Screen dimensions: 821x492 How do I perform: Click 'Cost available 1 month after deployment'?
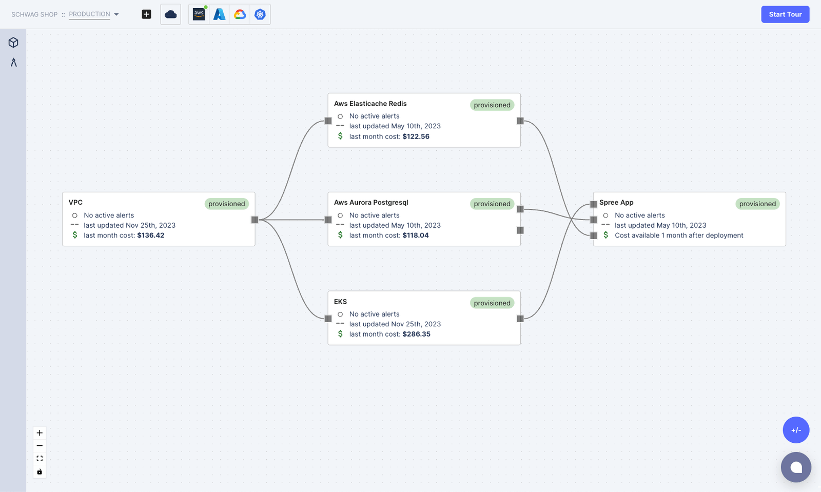679,235
